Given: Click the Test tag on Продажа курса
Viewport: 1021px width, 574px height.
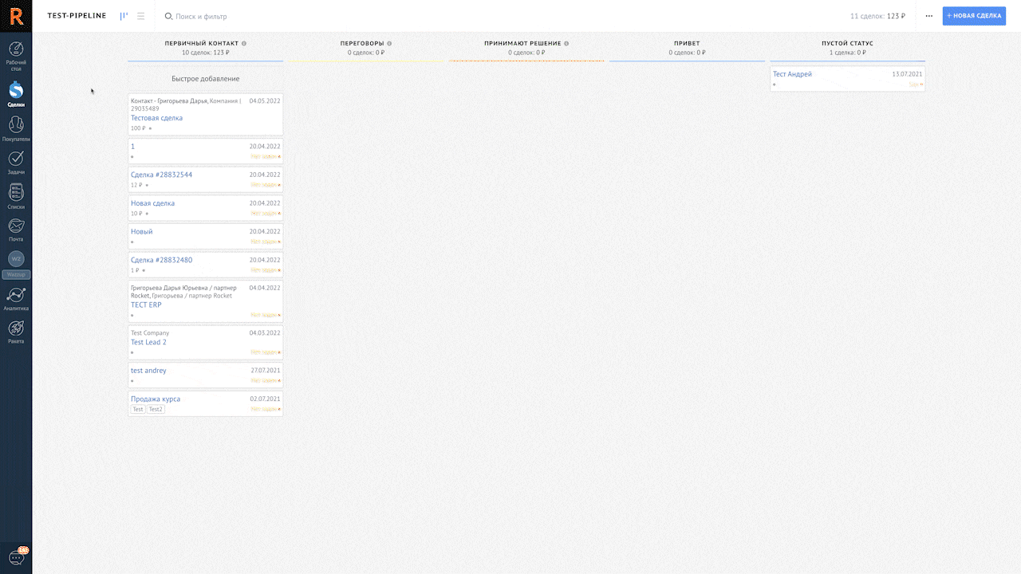Looking at the screenshot, I should pos(138,409).
